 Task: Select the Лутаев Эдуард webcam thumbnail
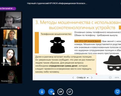coord(10,38)
